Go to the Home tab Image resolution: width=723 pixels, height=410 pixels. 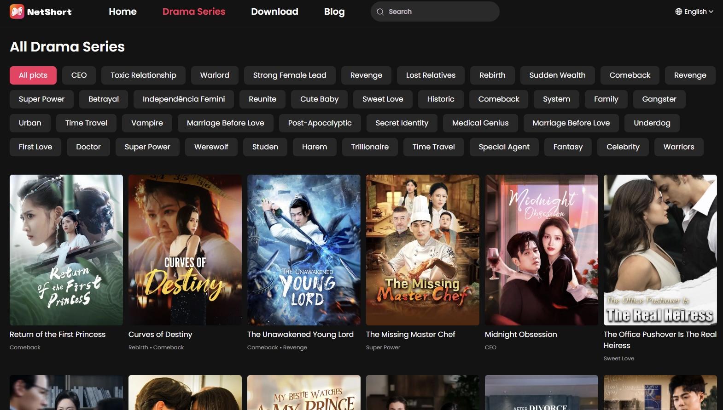click(x=123, y=11)
